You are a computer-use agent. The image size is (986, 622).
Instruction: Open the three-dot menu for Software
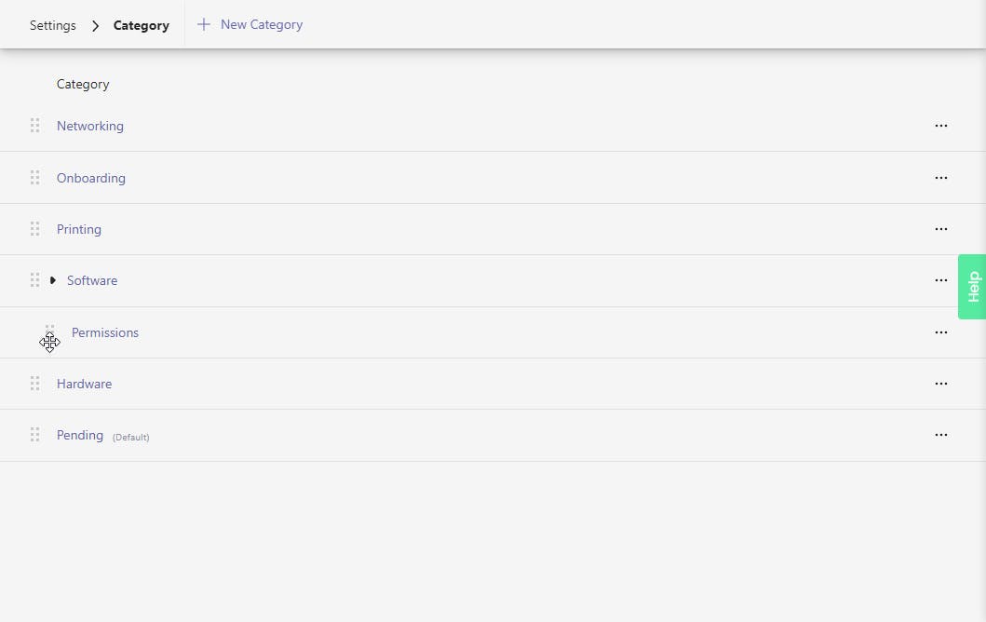940,280
